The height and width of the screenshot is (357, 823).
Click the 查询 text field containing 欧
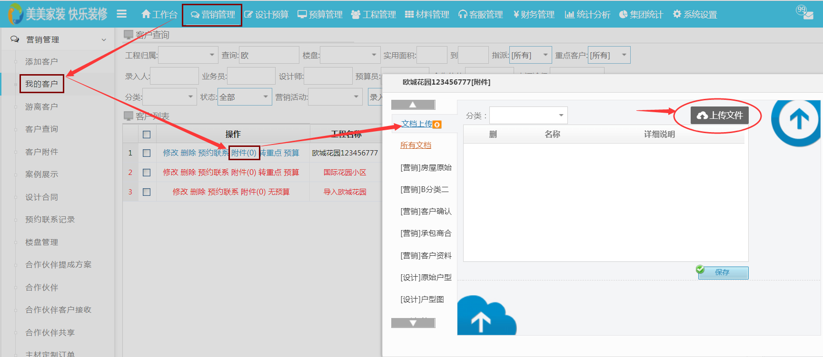[268, 55]
